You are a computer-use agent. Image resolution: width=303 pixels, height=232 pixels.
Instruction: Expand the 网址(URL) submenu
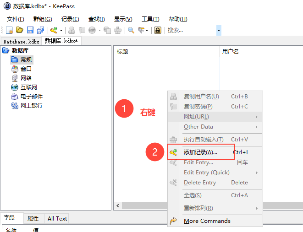point(215,117)
